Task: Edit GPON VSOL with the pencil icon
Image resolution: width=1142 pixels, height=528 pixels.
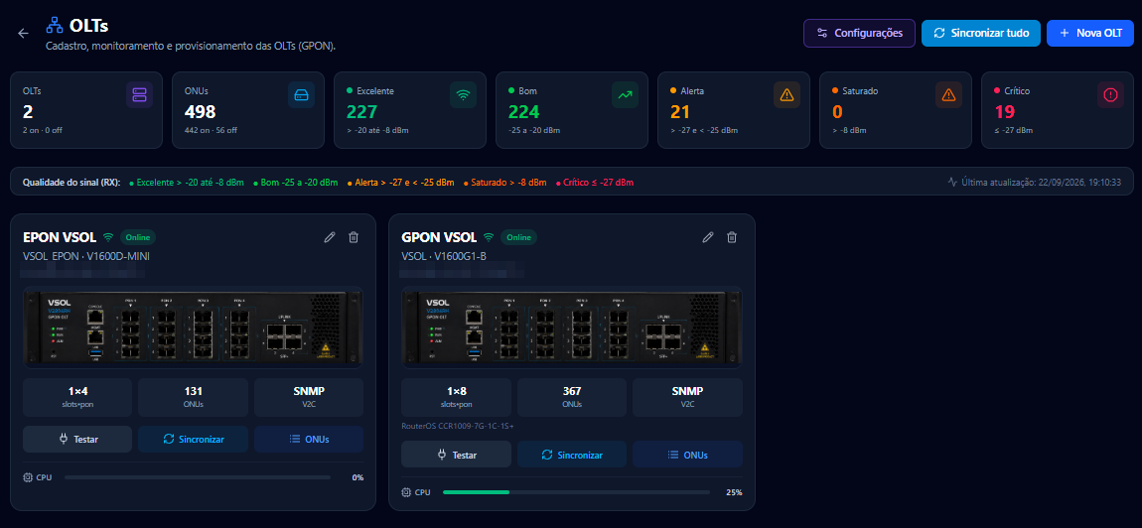Action: click(x=708, y=236)
